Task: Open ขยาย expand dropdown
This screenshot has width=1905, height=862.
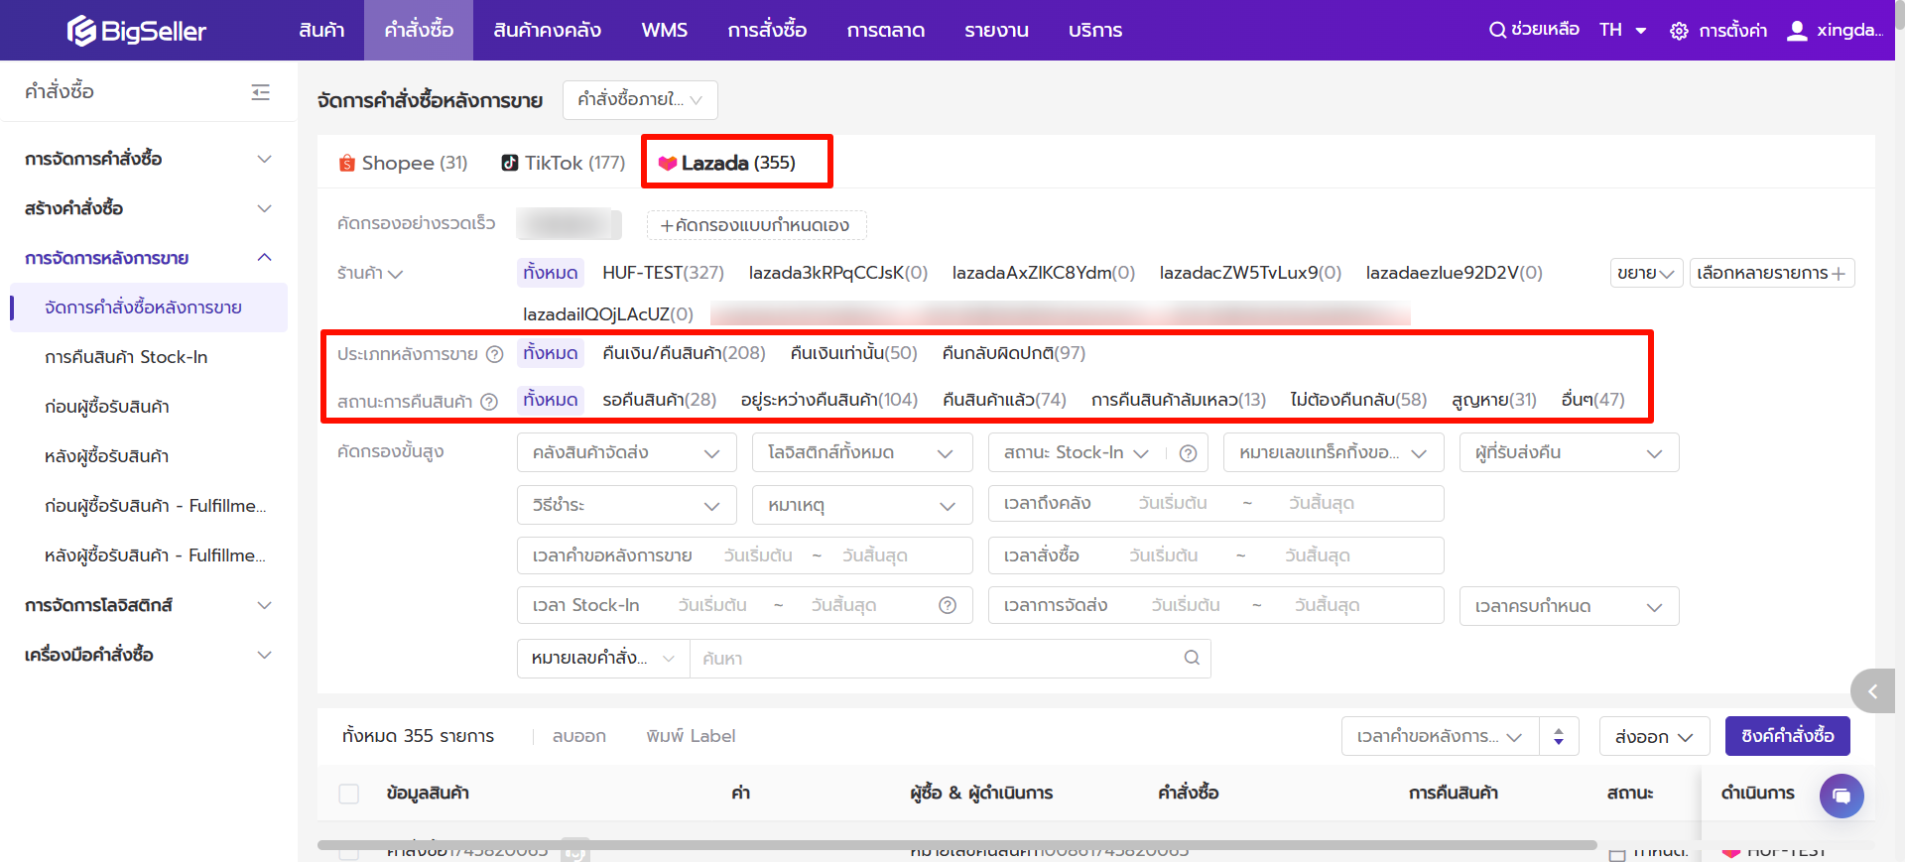Action: point(1647,273)
